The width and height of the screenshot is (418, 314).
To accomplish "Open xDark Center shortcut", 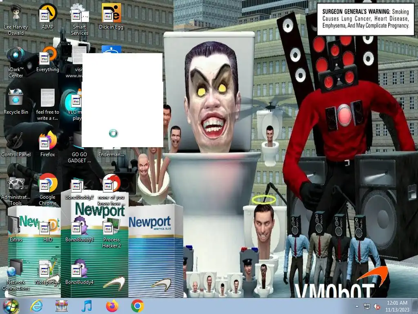I will [16, 62].
